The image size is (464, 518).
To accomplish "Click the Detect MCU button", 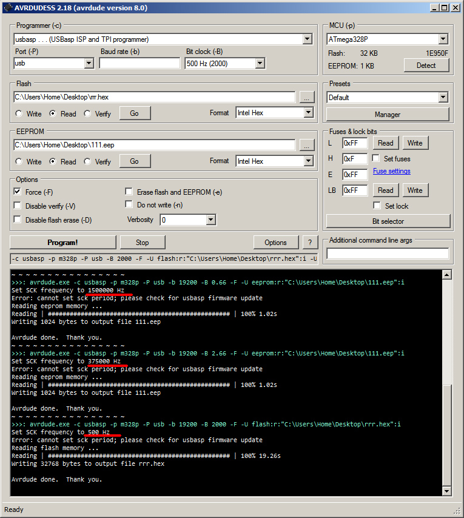I will click(426, 66).
